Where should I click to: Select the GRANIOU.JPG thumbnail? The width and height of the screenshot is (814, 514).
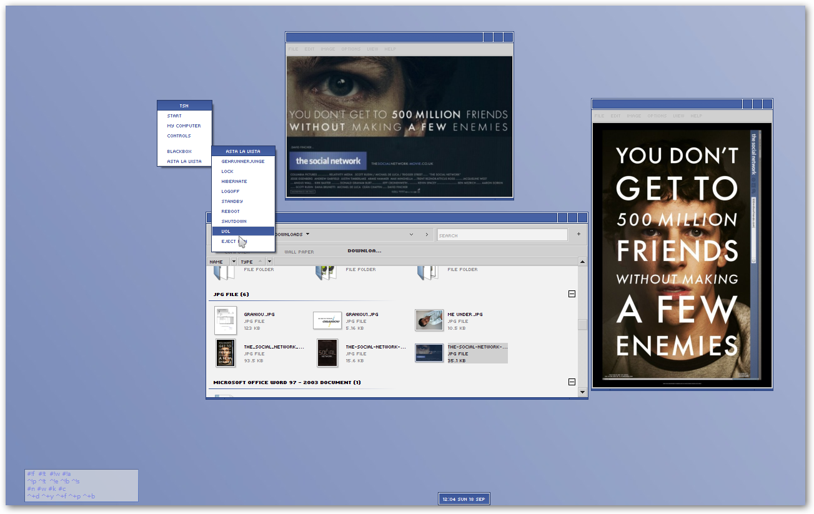point(225,320)
